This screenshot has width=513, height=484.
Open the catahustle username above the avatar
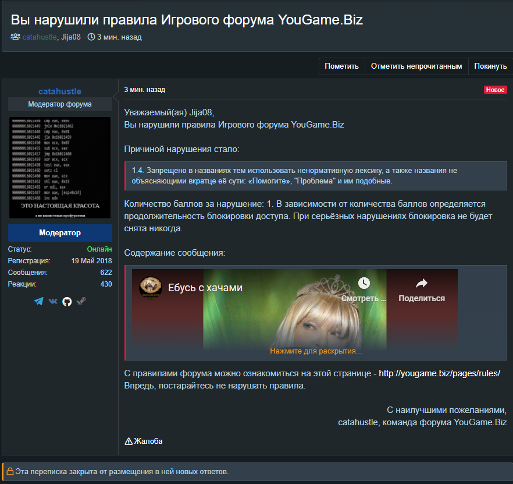60,91
